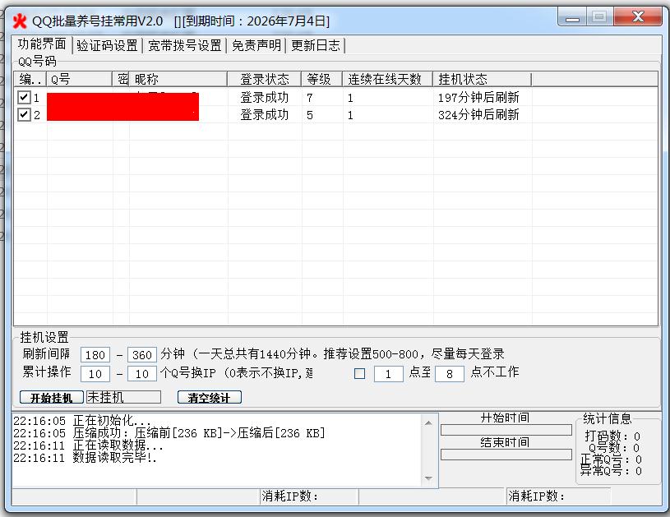Click 登录成功 in account row 1
670x517 pixels.
coord(264,98)
